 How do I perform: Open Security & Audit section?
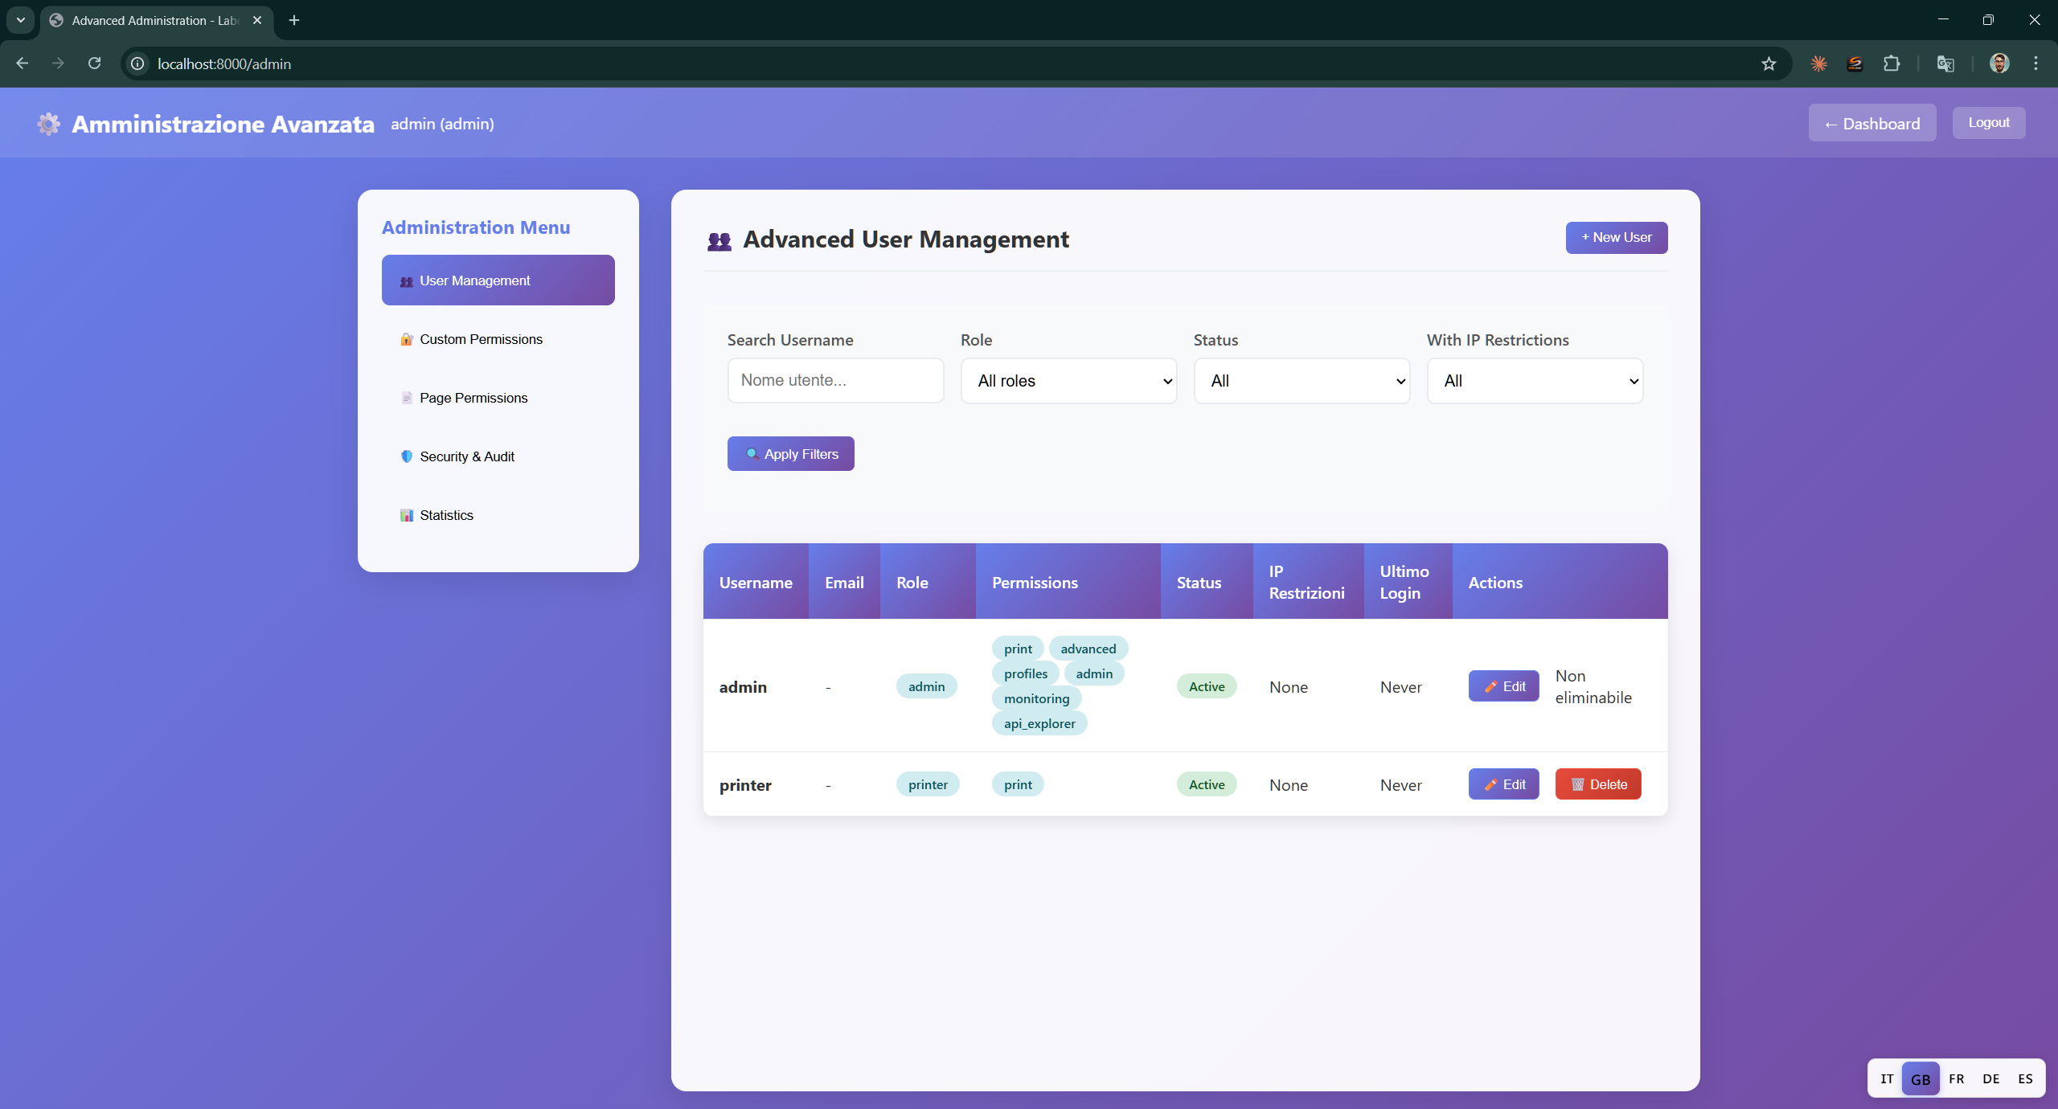point(498,456)
